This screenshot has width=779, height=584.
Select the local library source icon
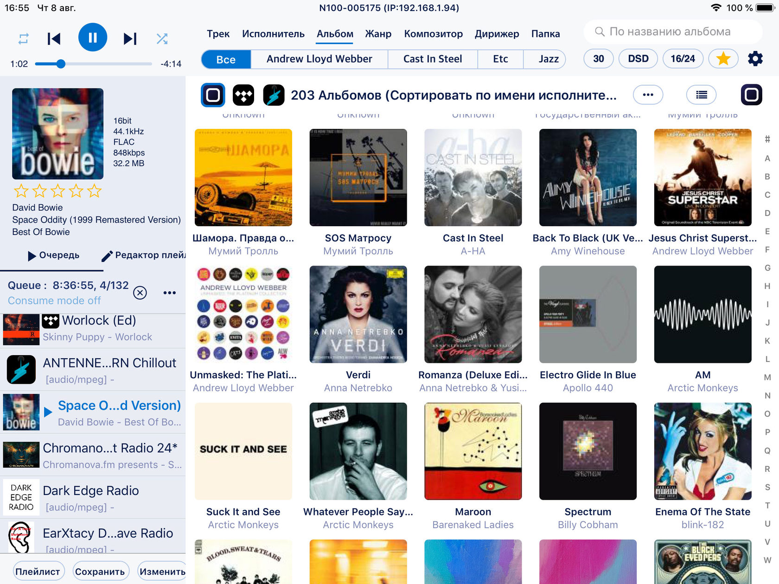pyautogui.click(x=213, y=95)
